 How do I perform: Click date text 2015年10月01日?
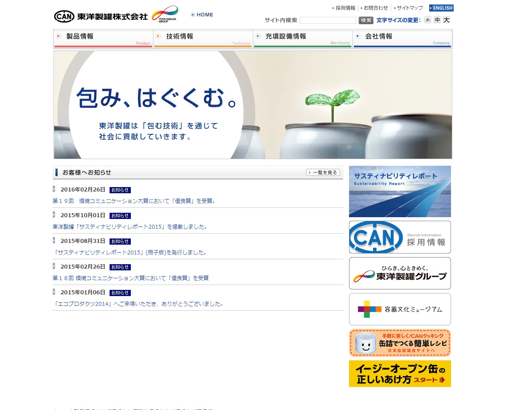tap(83, 215)
